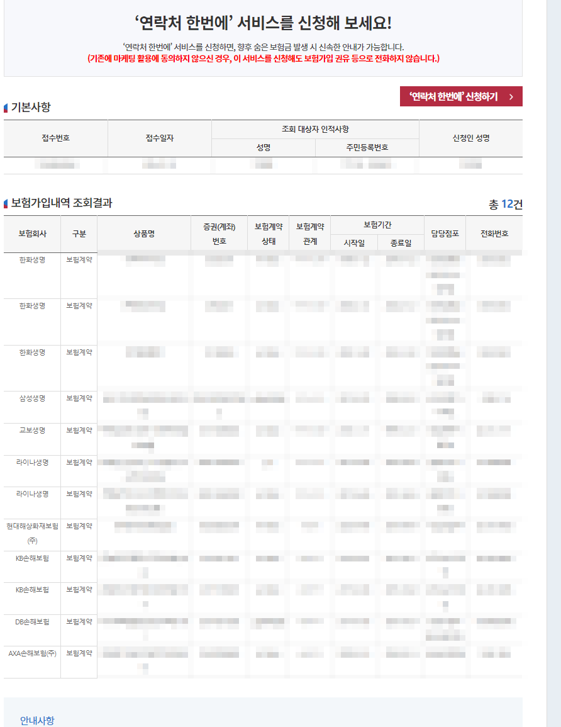The height and width of the screenshot is (727, 561).
Task: Click the 구분 column header
Action: (79, 234)
